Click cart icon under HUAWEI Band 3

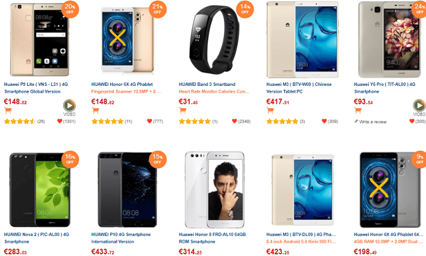pyautogui.click(x=183, y=110)
